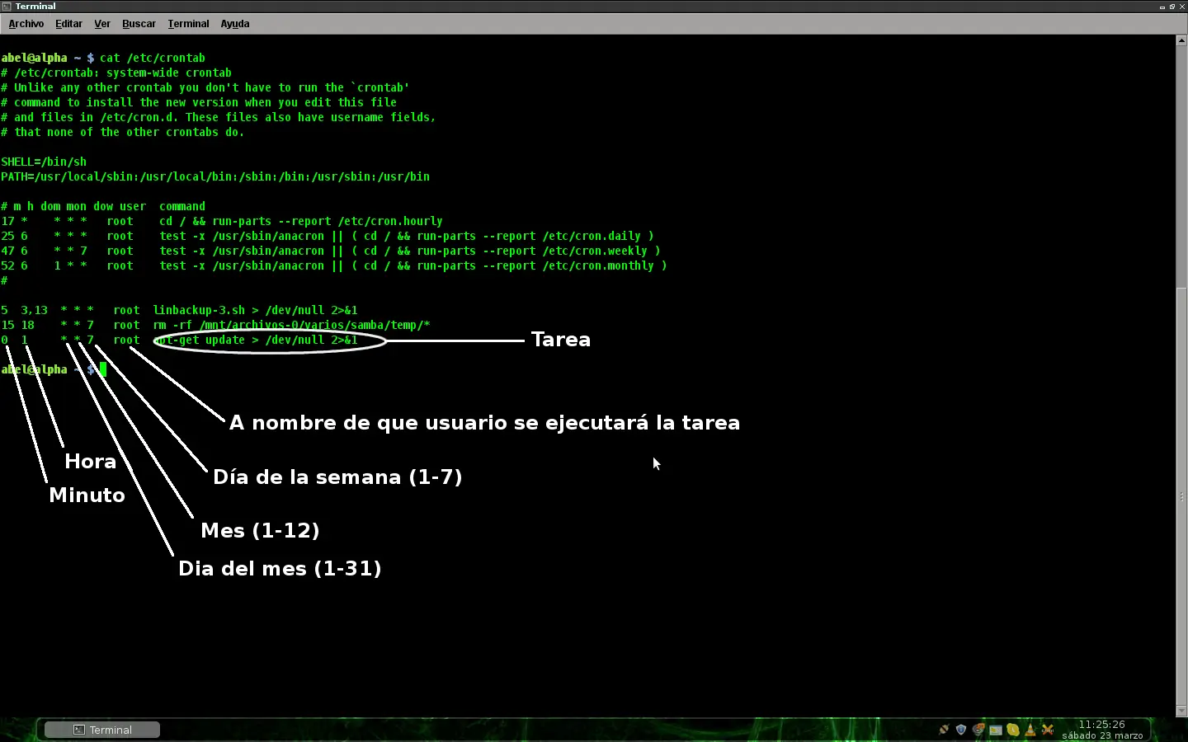The height and width of the screenshot is (742, 1188).
Task: Click the PATH=/usr/local/sbin line
Action: (x=215, y=176)
